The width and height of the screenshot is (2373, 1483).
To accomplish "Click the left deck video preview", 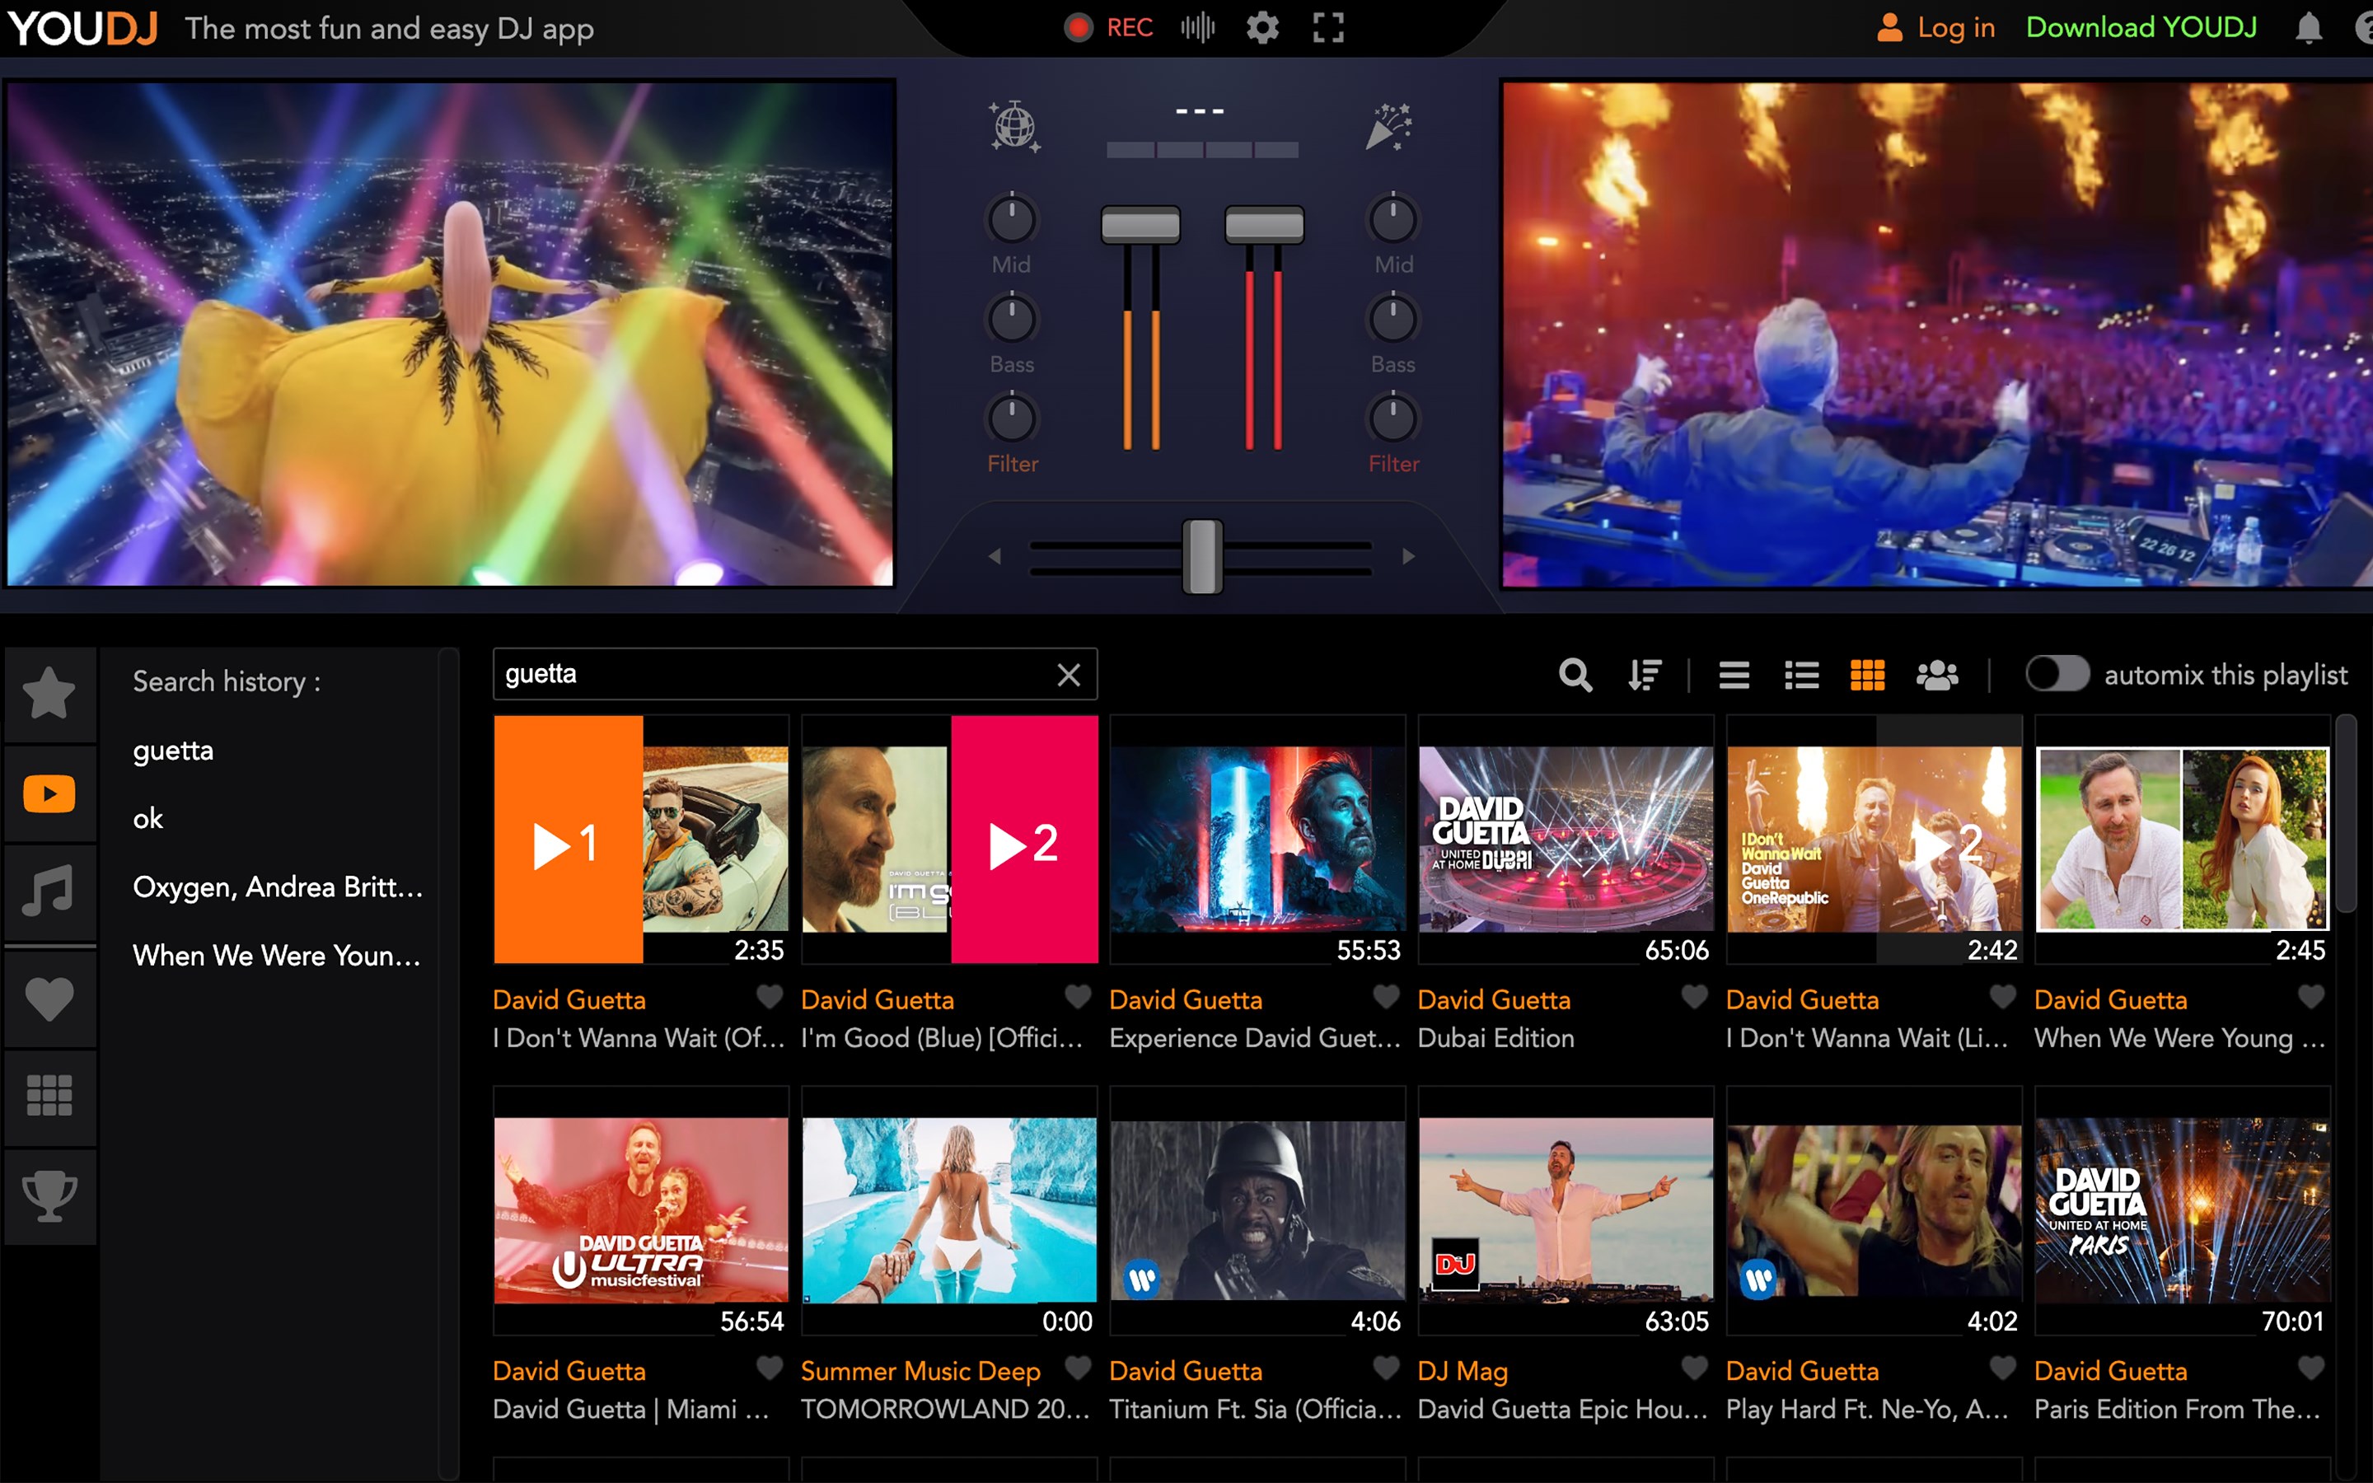I will click(450, 334).
